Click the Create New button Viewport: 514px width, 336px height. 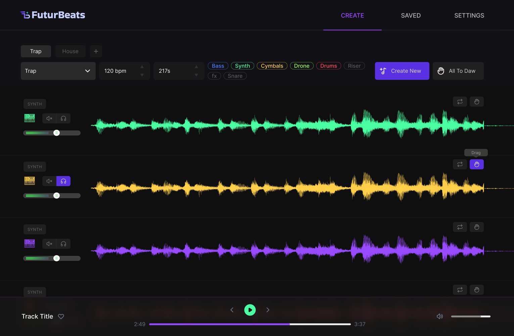click(402, 71)
